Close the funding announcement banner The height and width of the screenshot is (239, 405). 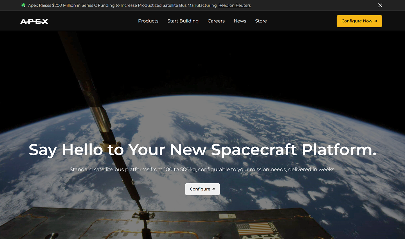click(x=380, y=5)
